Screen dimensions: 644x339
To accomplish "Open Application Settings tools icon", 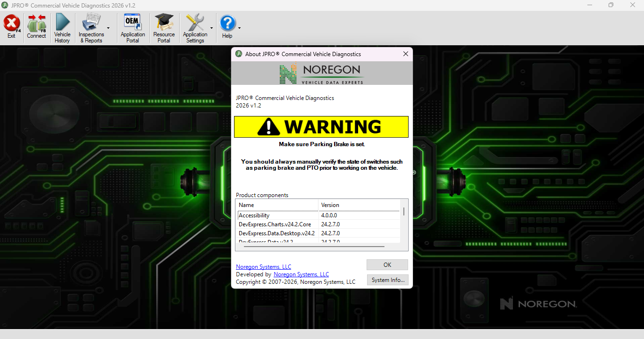I will (194, 22).
